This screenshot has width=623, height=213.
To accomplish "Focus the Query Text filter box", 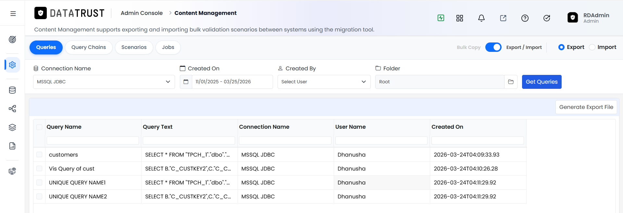I will pos(189,140).
